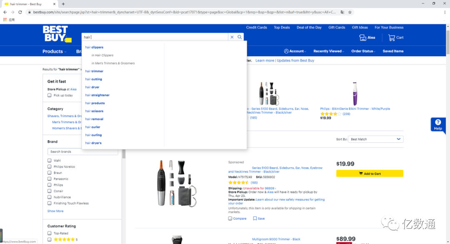Open Chrome three-dot menu
Screen dimensions: 450x244
point(445,12)
